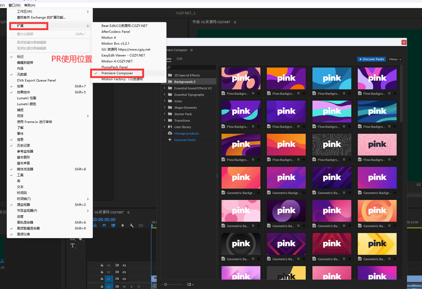
Task: Select the Type tool
Action: 73,245
